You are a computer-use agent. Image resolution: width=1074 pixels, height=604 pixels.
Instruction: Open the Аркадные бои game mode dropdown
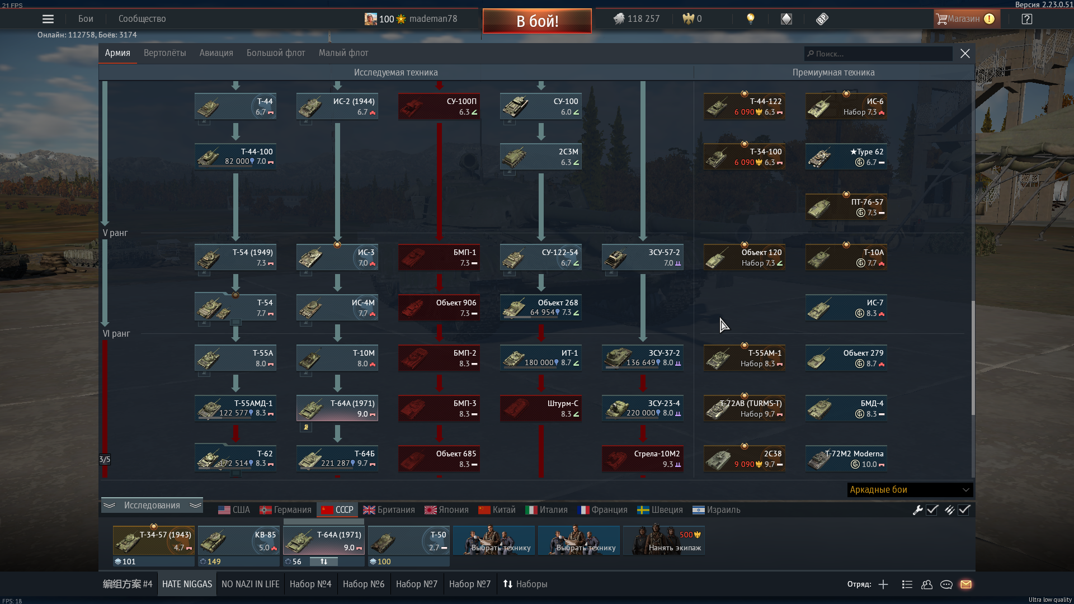[910, 490]
